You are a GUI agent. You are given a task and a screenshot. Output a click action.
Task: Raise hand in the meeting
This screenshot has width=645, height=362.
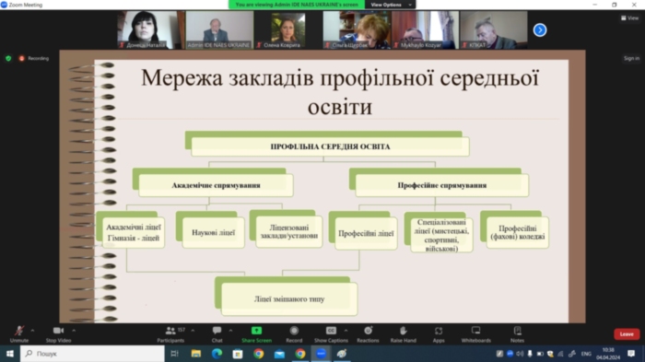(x=404, y=334)
